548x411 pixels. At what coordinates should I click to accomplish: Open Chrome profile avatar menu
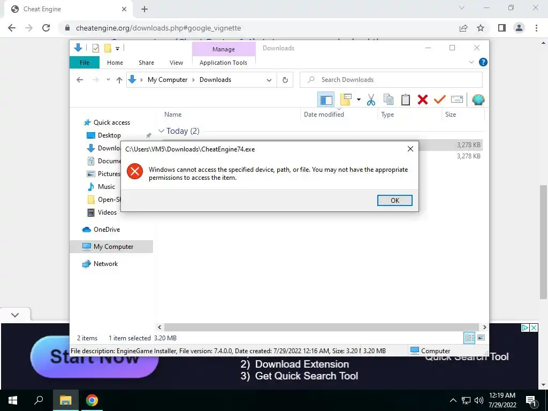click(519, 28)
